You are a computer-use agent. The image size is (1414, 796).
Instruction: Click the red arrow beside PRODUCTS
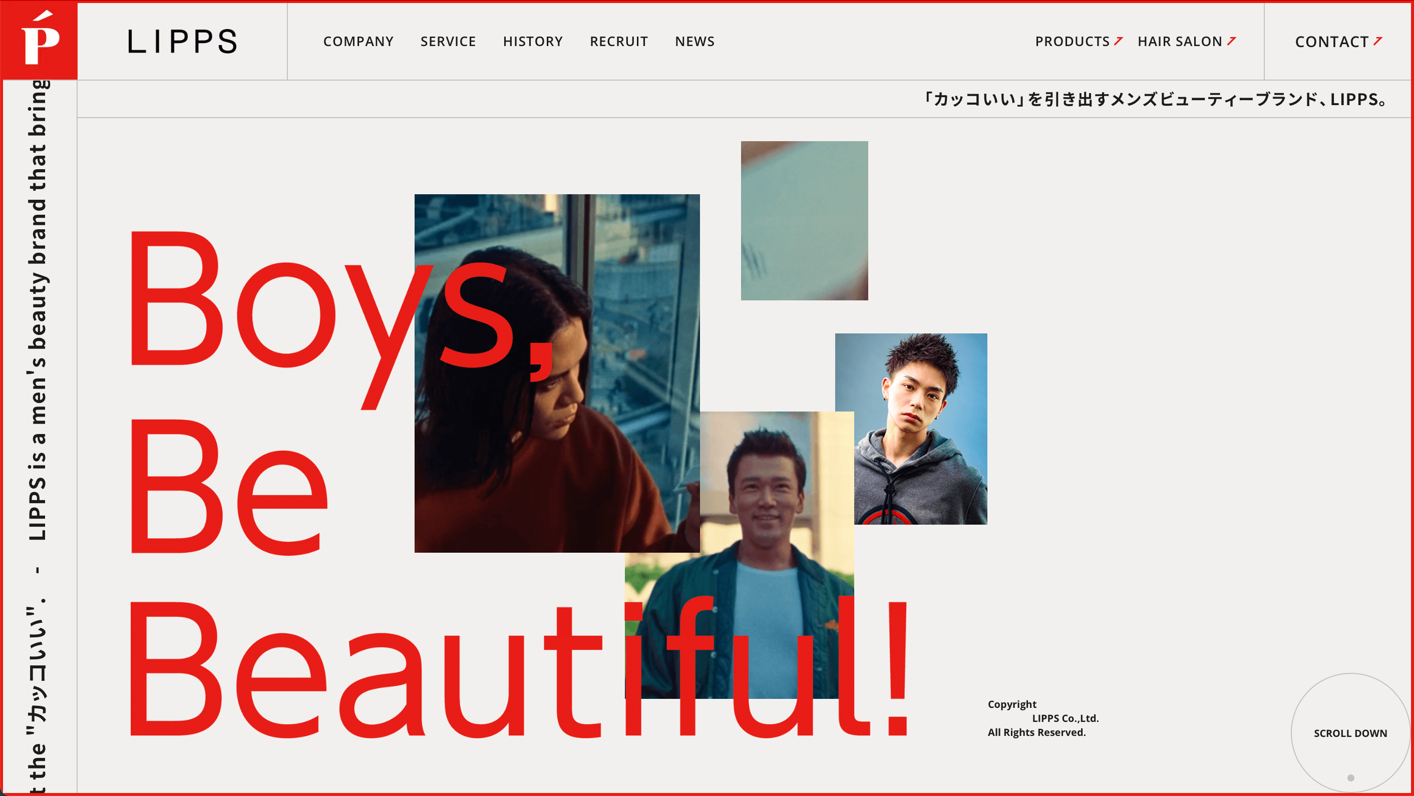click(1118, 41)
